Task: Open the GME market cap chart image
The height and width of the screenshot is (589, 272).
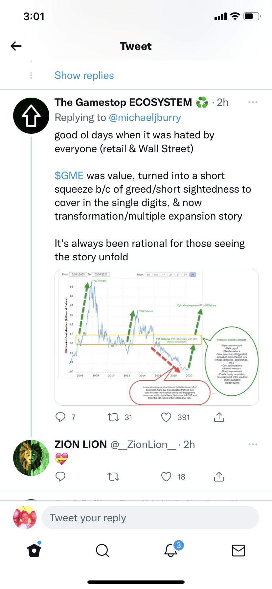Action: [157, 337]
